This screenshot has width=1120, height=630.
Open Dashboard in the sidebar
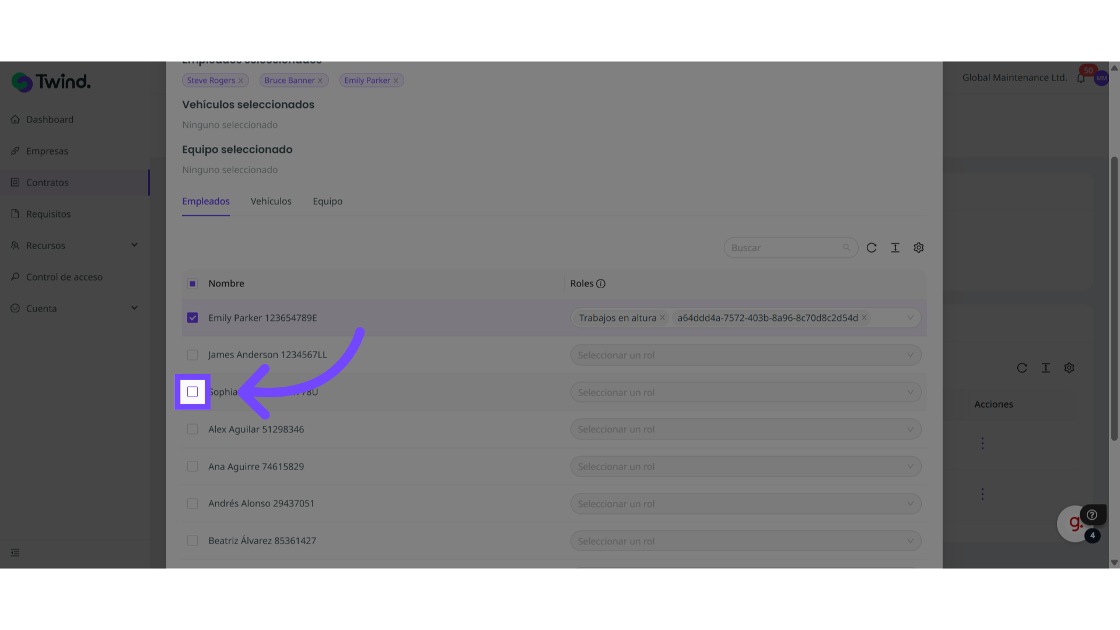[x=50, y=120]
